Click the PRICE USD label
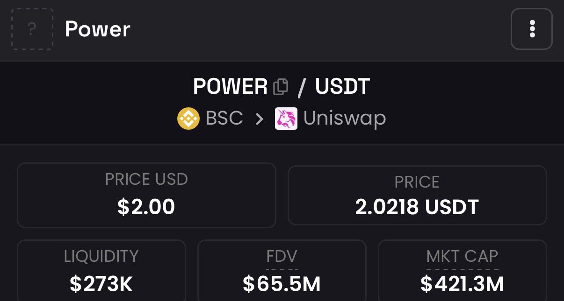Viewport: 564px width, 301px height. point(146,180)
